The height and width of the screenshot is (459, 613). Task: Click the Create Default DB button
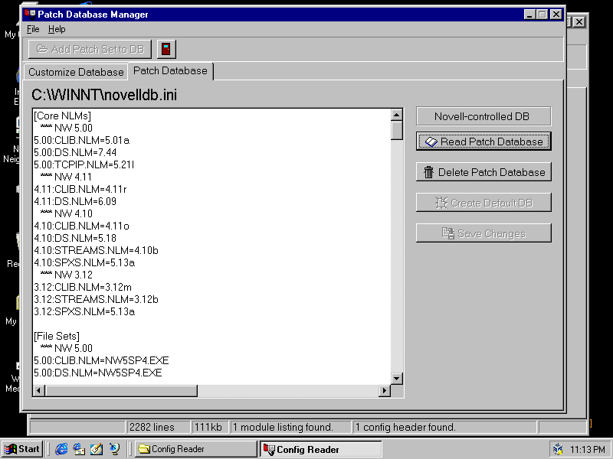(x=484, y=203)
